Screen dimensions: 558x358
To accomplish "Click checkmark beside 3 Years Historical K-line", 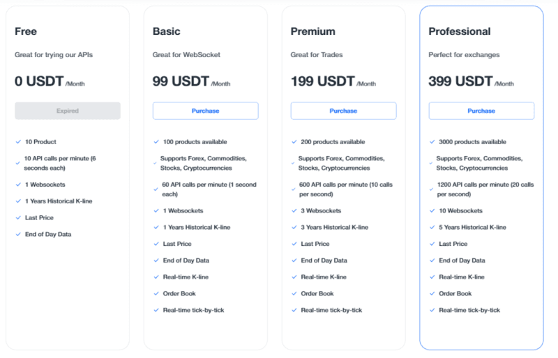I will pyautogui.click(x=294, y=227).
